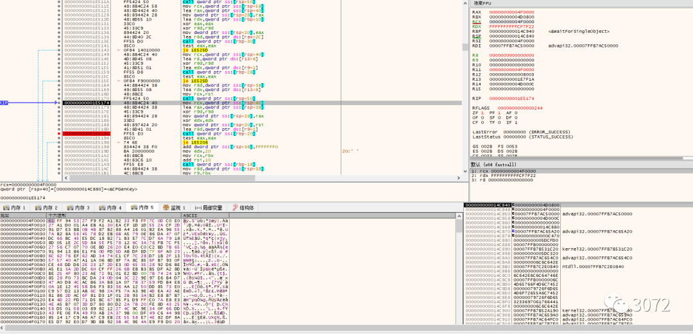Click the dump pane scroll-up arrow
The width and height of the screenshot is (693, 334).
tap(461, 215)
